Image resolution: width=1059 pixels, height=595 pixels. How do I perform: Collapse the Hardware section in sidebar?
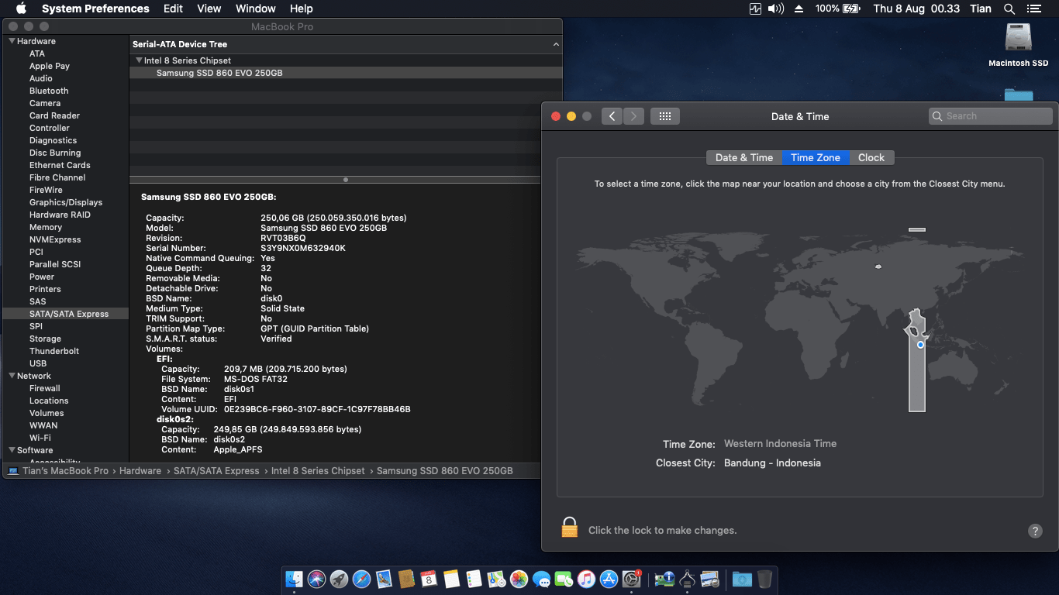click(x=12, y=41)
